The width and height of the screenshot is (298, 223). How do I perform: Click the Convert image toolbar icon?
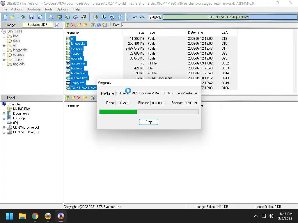(x=68, y=17)
